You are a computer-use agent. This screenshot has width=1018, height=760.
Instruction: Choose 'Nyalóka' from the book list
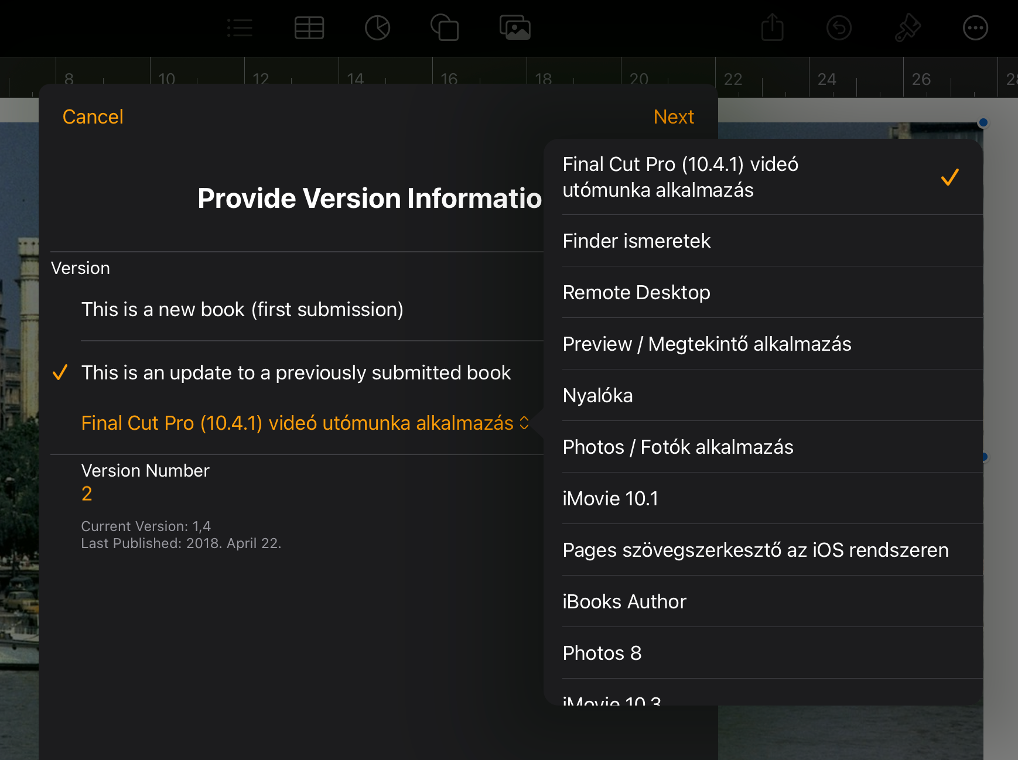tap(763, 395)
